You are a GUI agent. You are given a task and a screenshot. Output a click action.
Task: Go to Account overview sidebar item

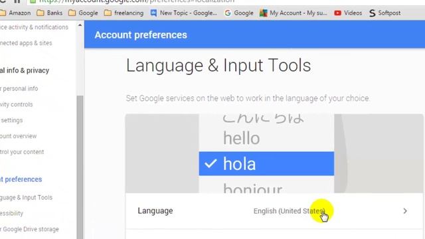pyautogui.click(x=18, y=136)
